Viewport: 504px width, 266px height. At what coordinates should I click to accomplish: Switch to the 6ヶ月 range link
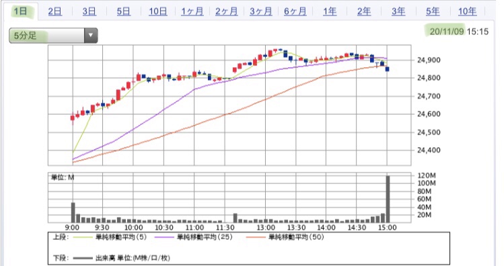(x=295, y=11)
